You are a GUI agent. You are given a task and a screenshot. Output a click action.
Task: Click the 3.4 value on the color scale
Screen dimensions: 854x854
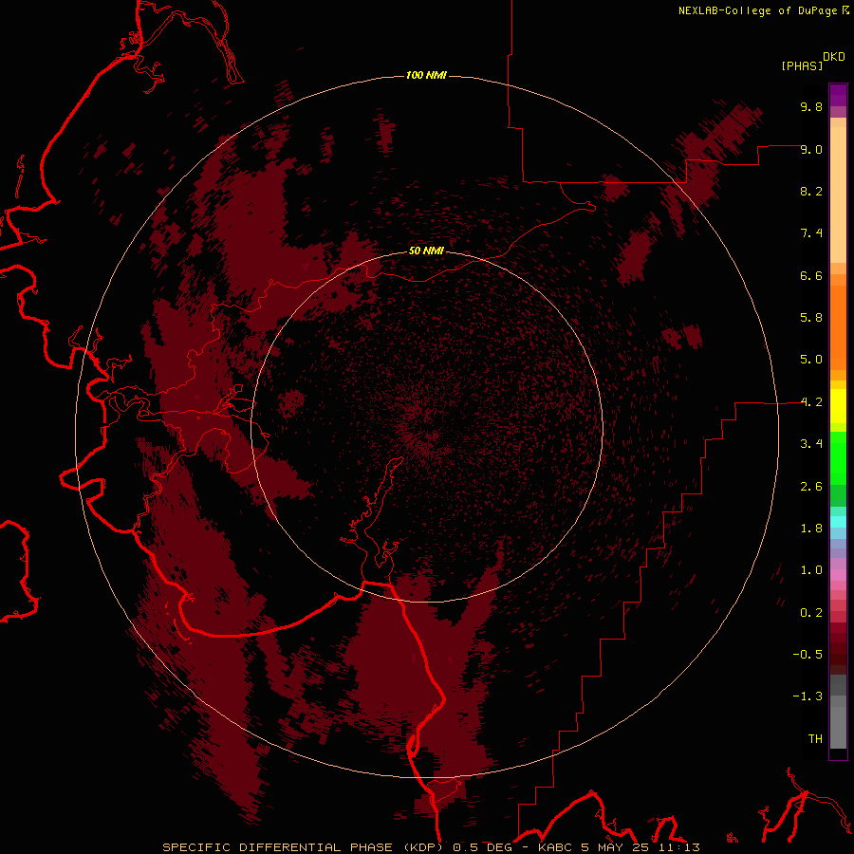coord(811,444)
